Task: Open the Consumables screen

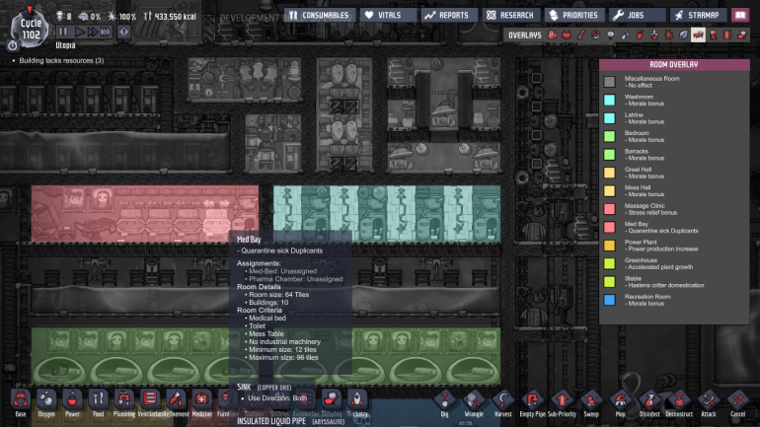Action: point(320,15)
